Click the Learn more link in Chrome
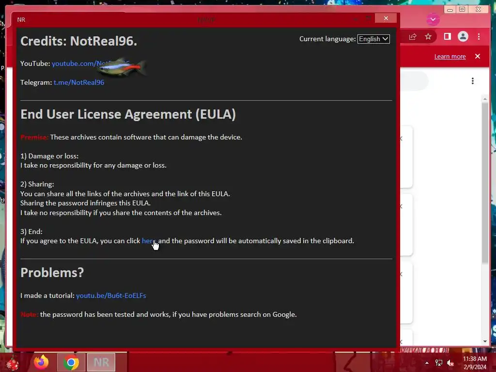The width and height of the screenshot is (496, 372). [450, 56]
